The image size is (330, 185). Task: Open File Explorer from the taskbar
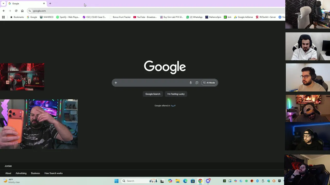pyautogui.click(x=178, y=181)
